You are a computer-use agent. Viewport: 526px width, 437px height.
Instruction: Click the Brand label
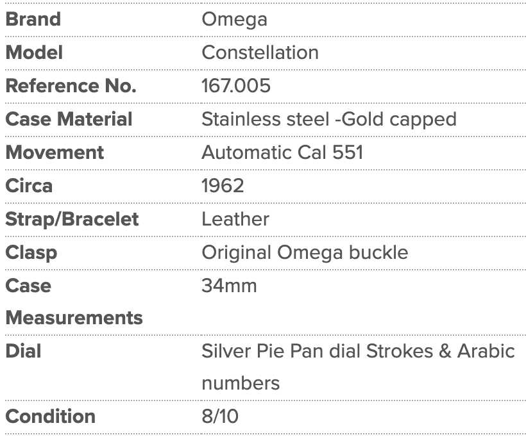tap(33, 19)
